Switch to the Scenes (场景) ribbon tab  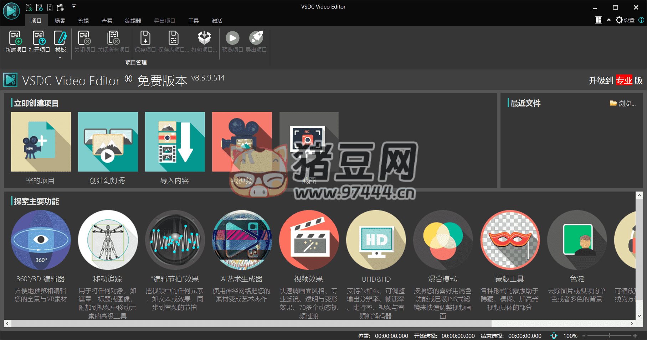coord(60,21)
